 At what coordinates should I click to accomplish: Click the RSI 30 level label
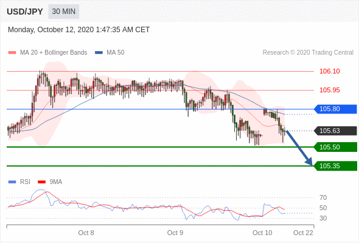(x=323, y=218)
